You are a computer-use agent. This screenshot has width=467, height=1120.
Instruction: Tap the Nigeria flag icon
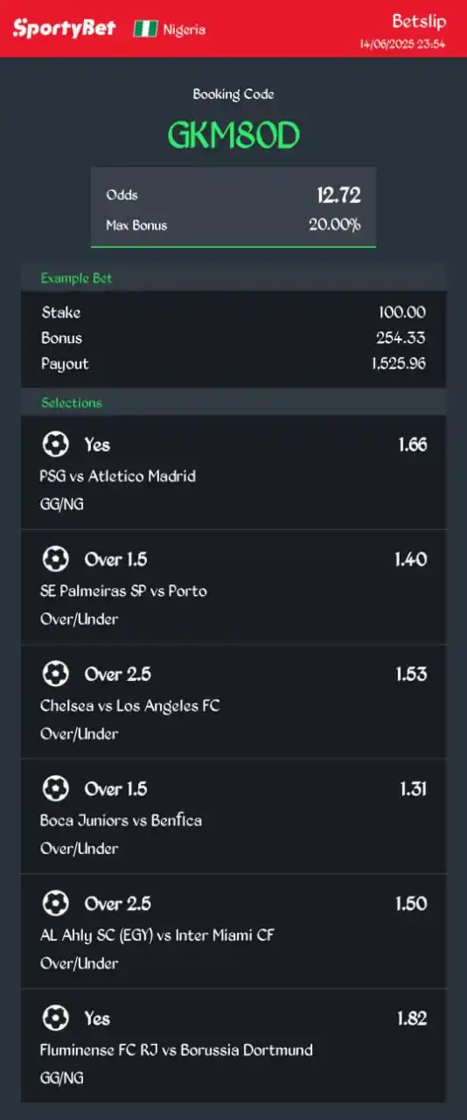point(145,29)
